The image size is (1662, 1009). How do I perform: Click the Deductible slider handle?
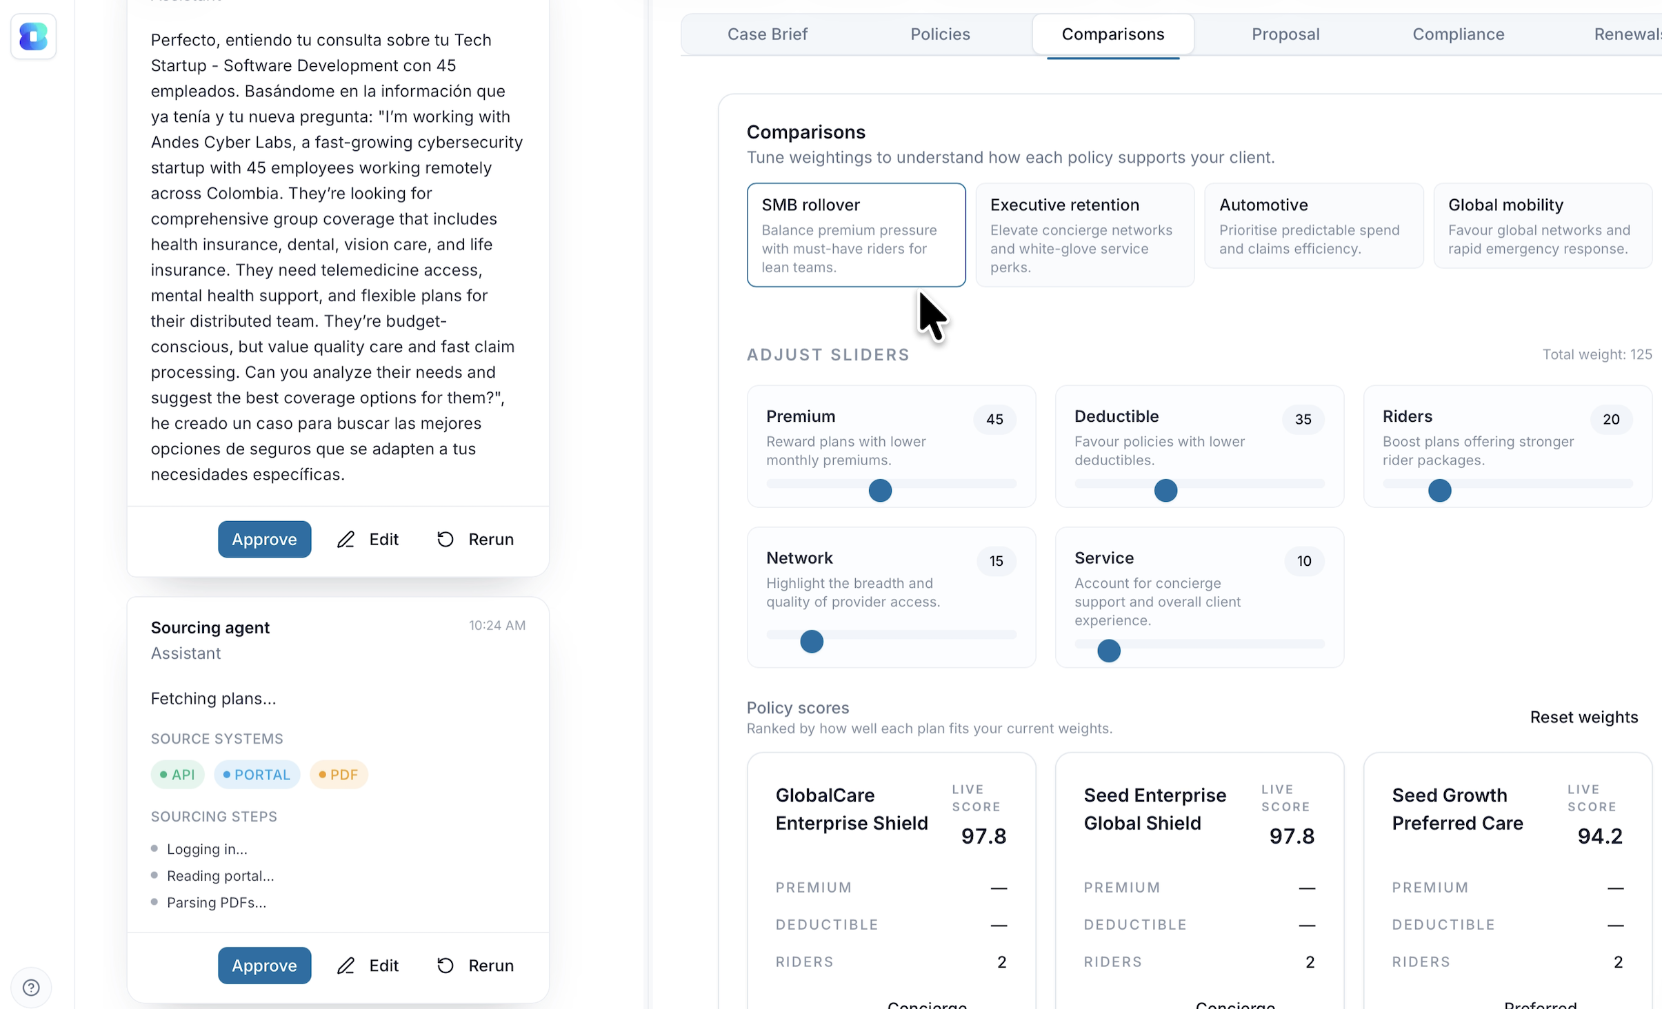click(x=1165, y=491)
